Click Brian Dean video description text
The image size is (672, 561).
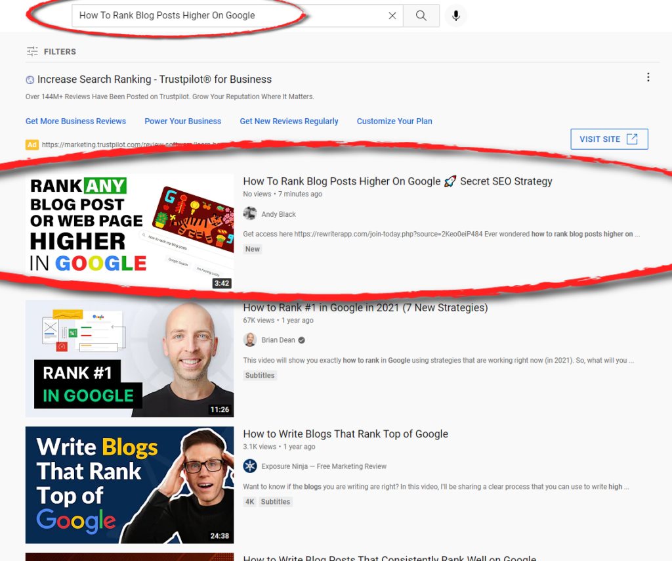(x=438, y=360)
